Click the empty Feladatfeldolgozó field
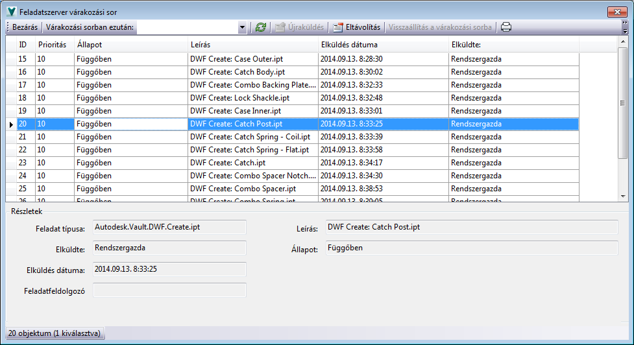The image size is (634, 345). [x=169, y=290]
